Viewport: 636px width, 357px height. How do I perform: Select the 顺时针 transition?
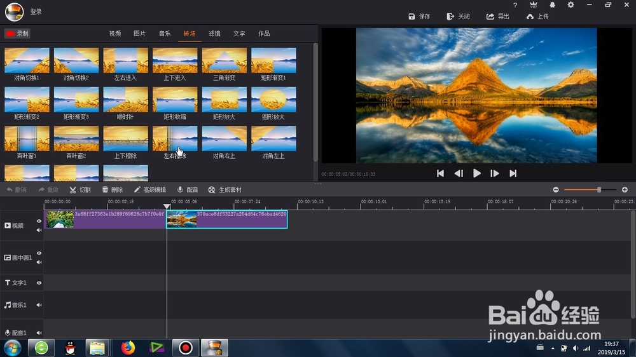tap(126, 104)
